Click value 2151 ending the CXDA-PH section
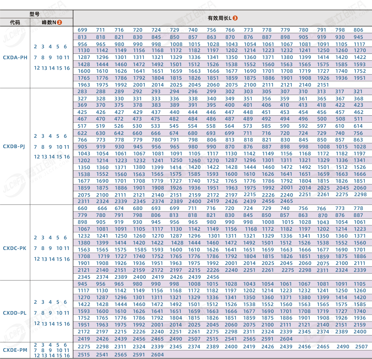372x359 pixels. (x=323, y=85)
